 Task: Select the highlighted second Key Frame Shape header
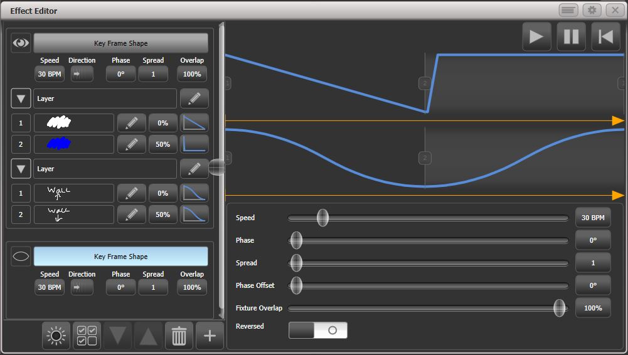pyautogui.click(x=121, y=257)
